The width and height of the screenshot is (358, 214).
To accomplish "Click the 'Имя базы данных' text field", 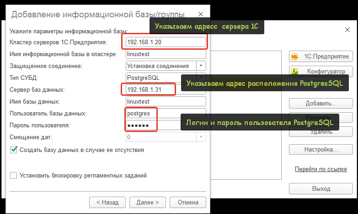I will click(165, 101).
